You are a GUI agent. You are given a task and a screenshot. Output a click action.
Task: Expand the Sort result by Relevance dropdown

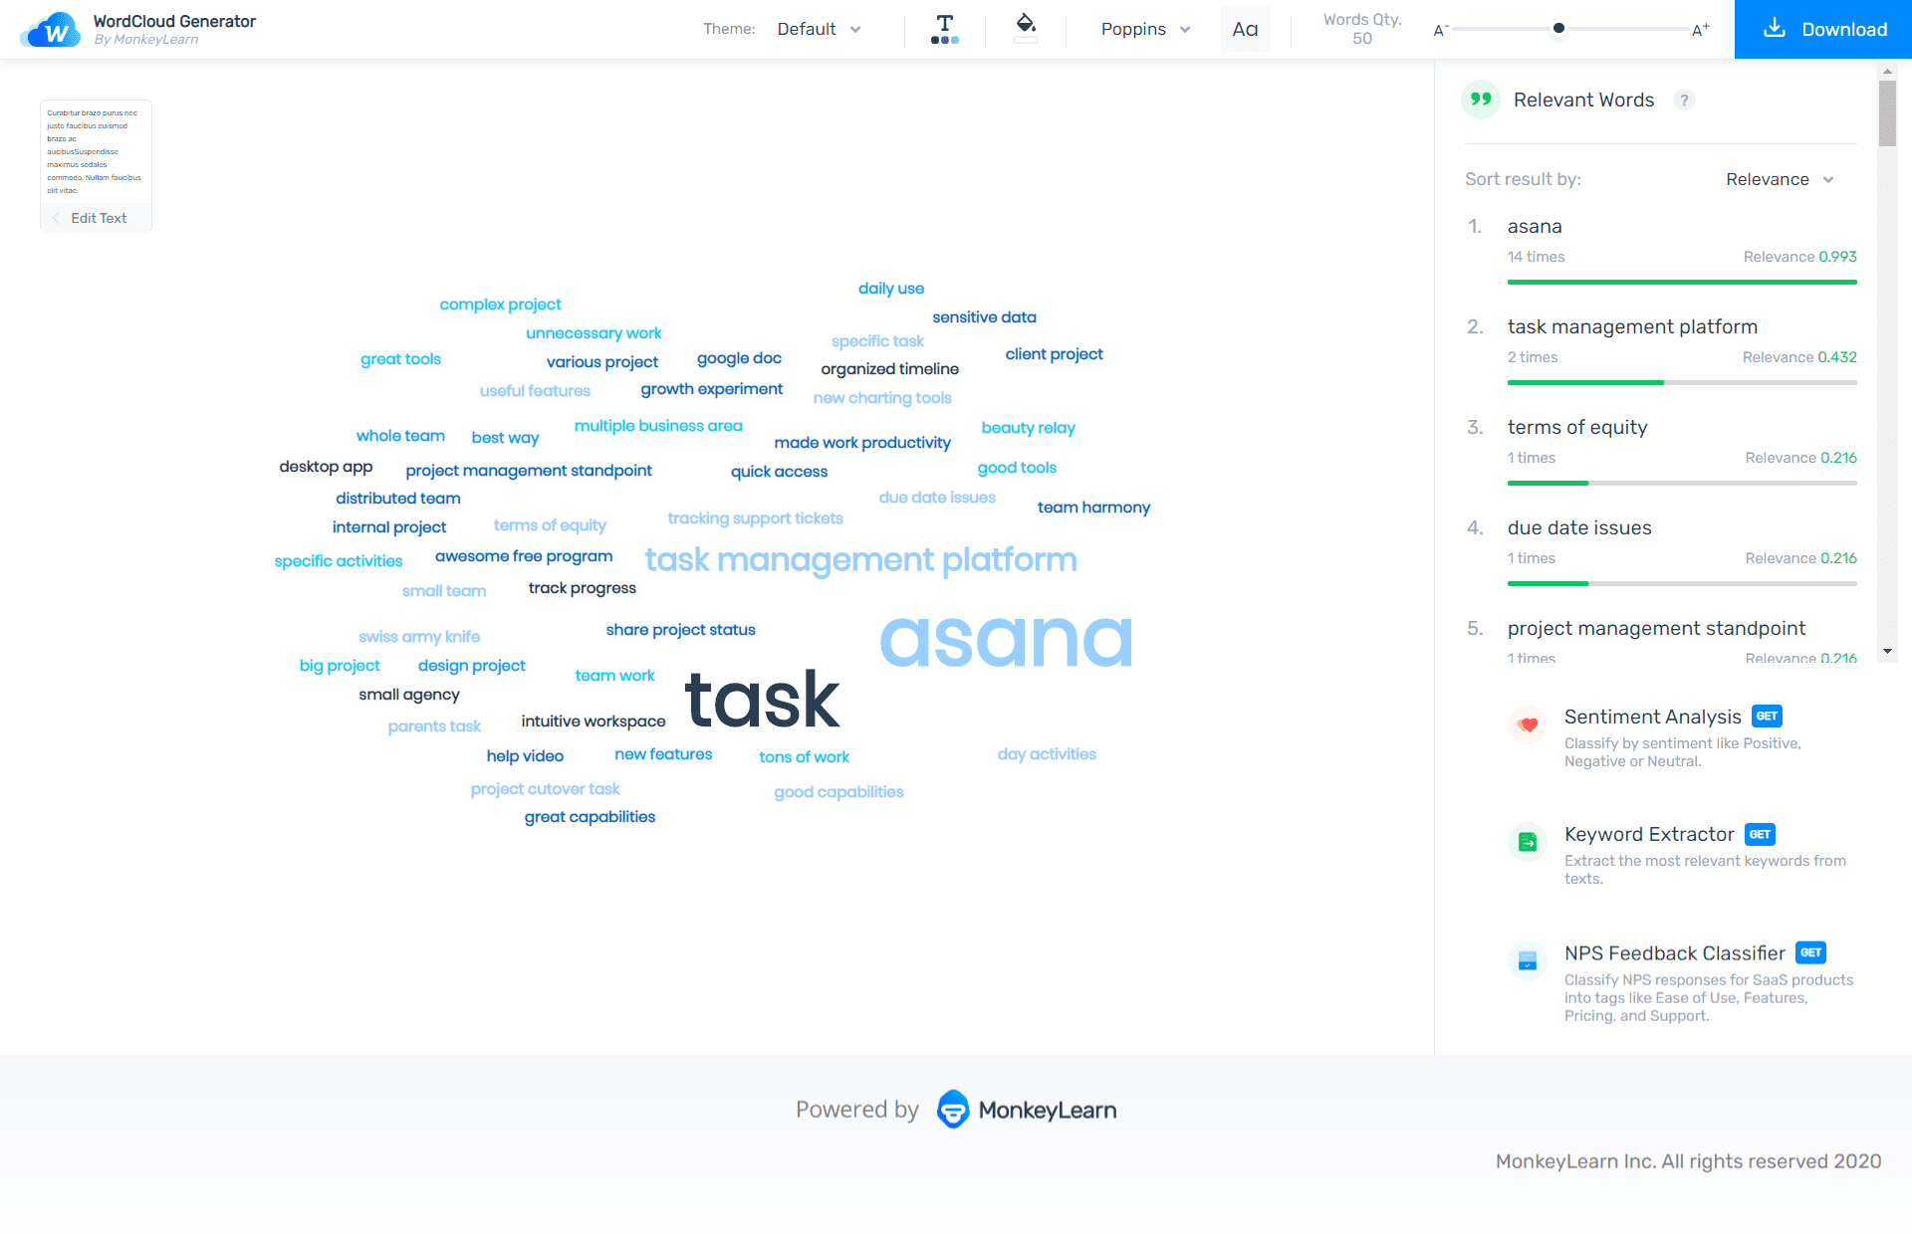(1783, 178)
